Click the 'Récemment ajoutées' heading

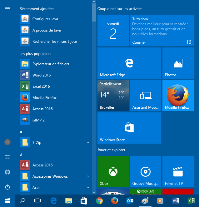[x=37, y=9]
